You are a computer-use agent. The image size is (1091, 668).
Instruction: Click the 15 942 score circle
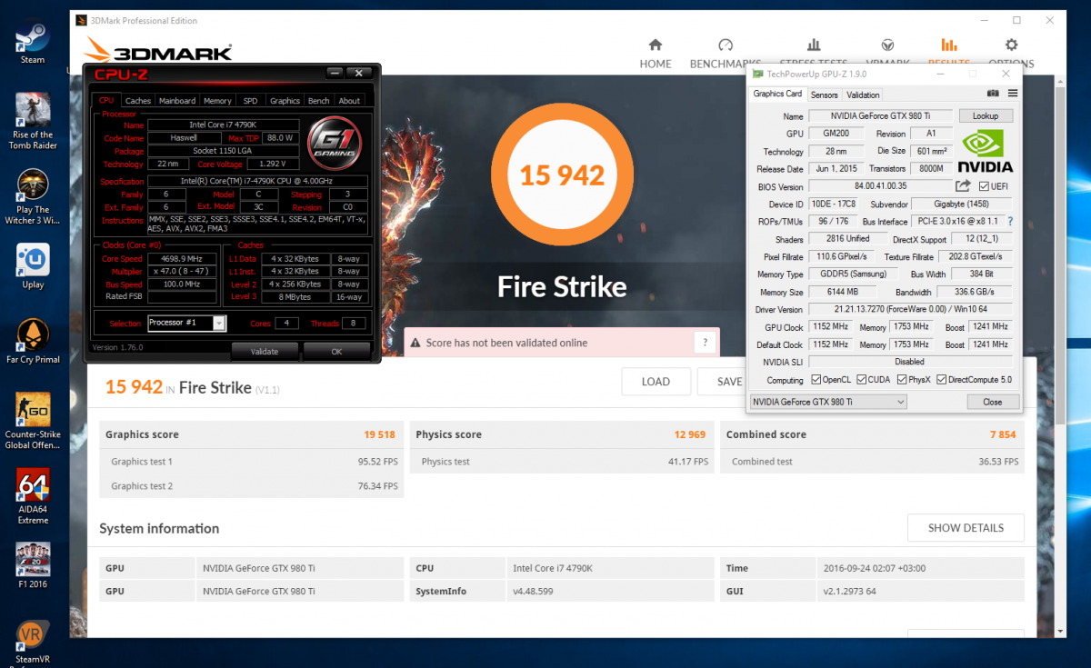pos(561,175)
